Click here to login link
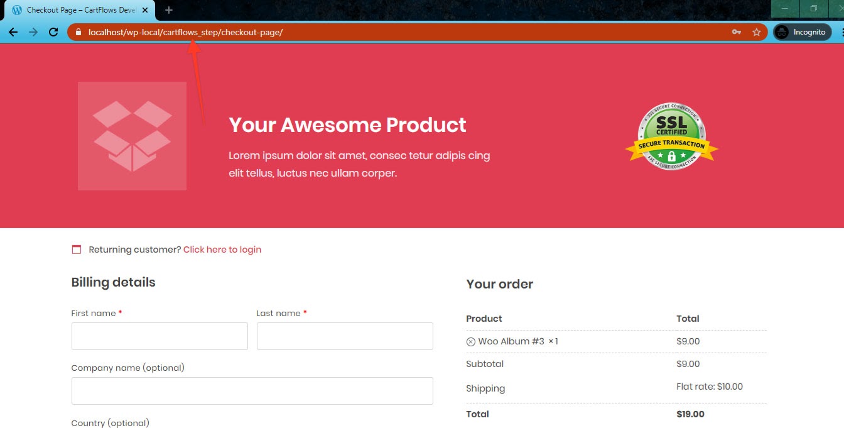844x428 pixels. pos(222,250)
